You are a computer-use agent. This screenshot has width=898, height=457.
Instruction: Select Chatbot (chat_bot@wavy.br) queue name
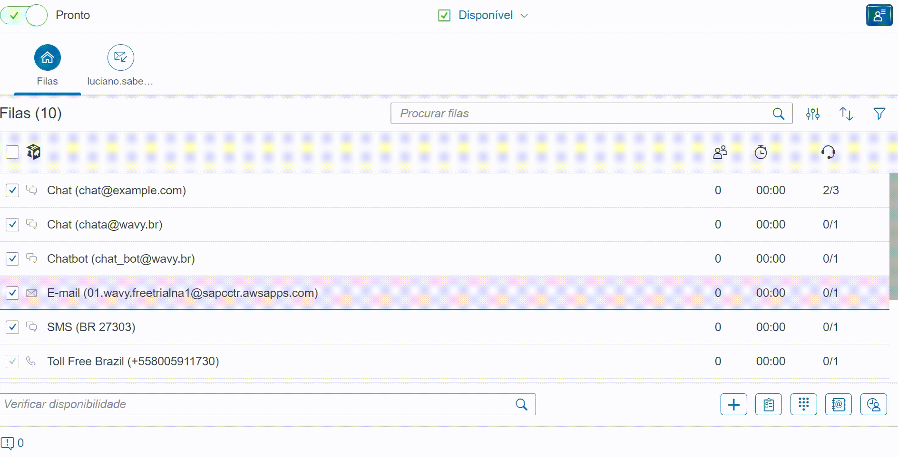[x=121, y=259]
